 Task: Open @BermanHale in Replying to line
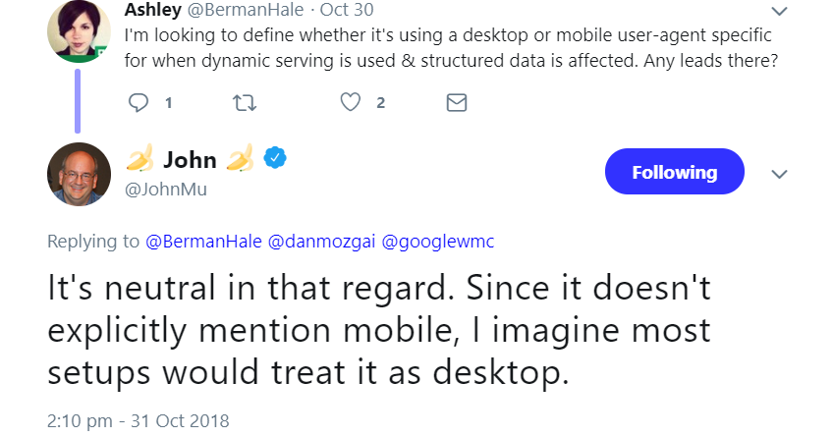click(203, 241)
